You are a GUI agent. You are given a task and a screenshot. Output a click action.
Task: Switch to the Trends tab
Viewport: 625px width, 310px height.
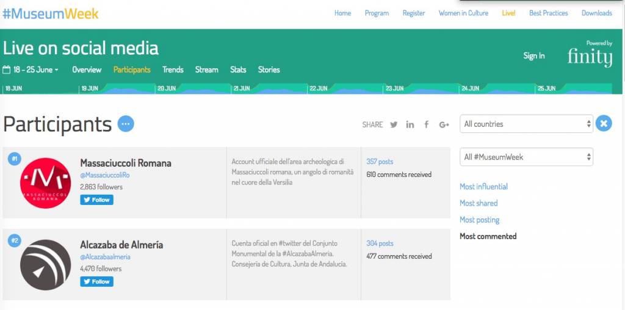click(173, 70)
